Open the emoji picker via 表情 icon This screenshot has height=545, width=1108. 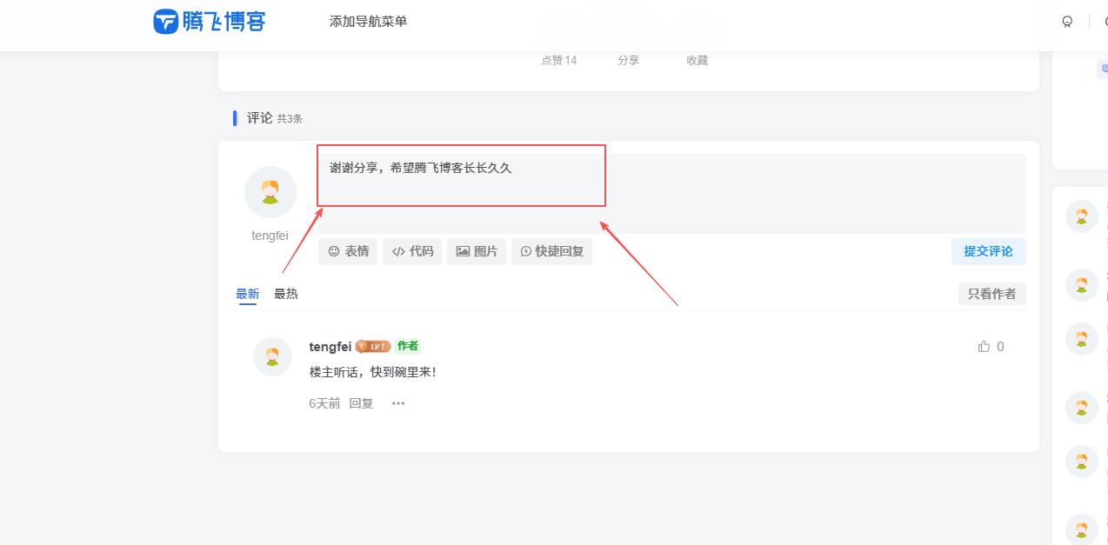(347, 251)
